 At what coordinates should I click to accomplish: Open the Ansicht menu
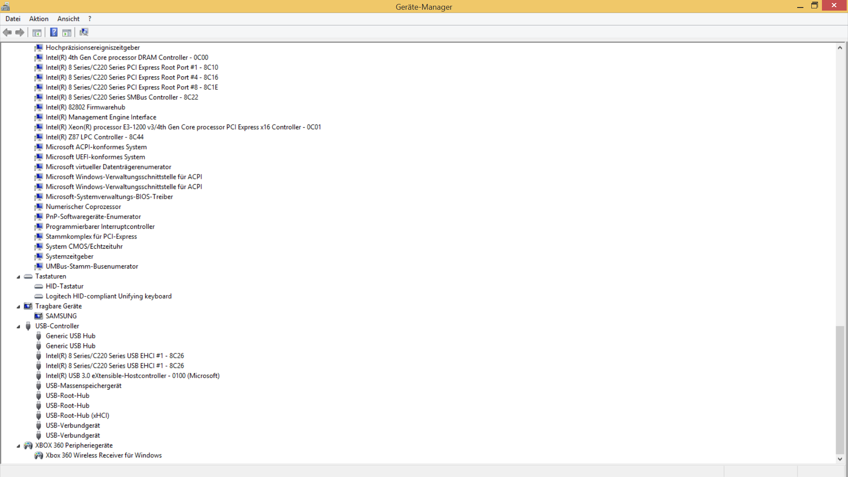coord(68,19)
